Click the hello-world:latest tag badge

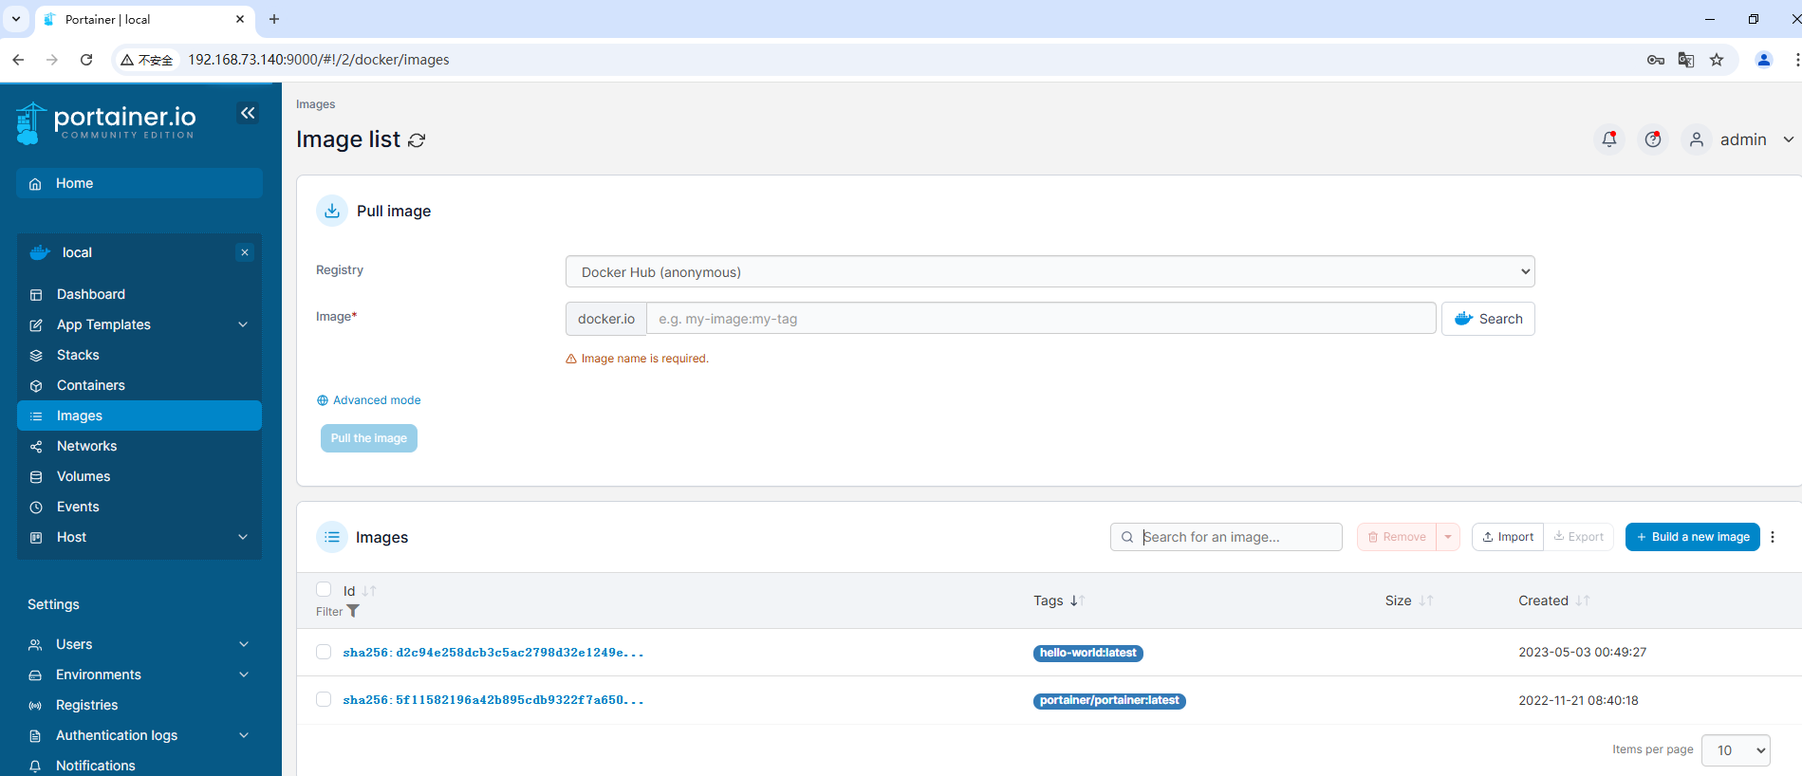[1088, 653]
